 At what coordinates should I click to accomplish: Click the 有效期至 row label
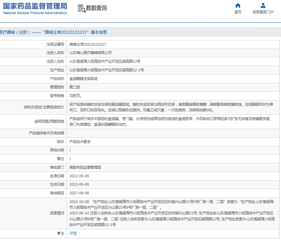pyautogui.click(x=57, y=193)
